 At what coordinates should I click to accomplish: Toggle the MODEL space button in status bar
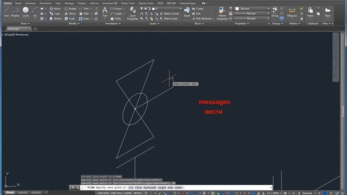pyautogui.click(x=138, y=193)
